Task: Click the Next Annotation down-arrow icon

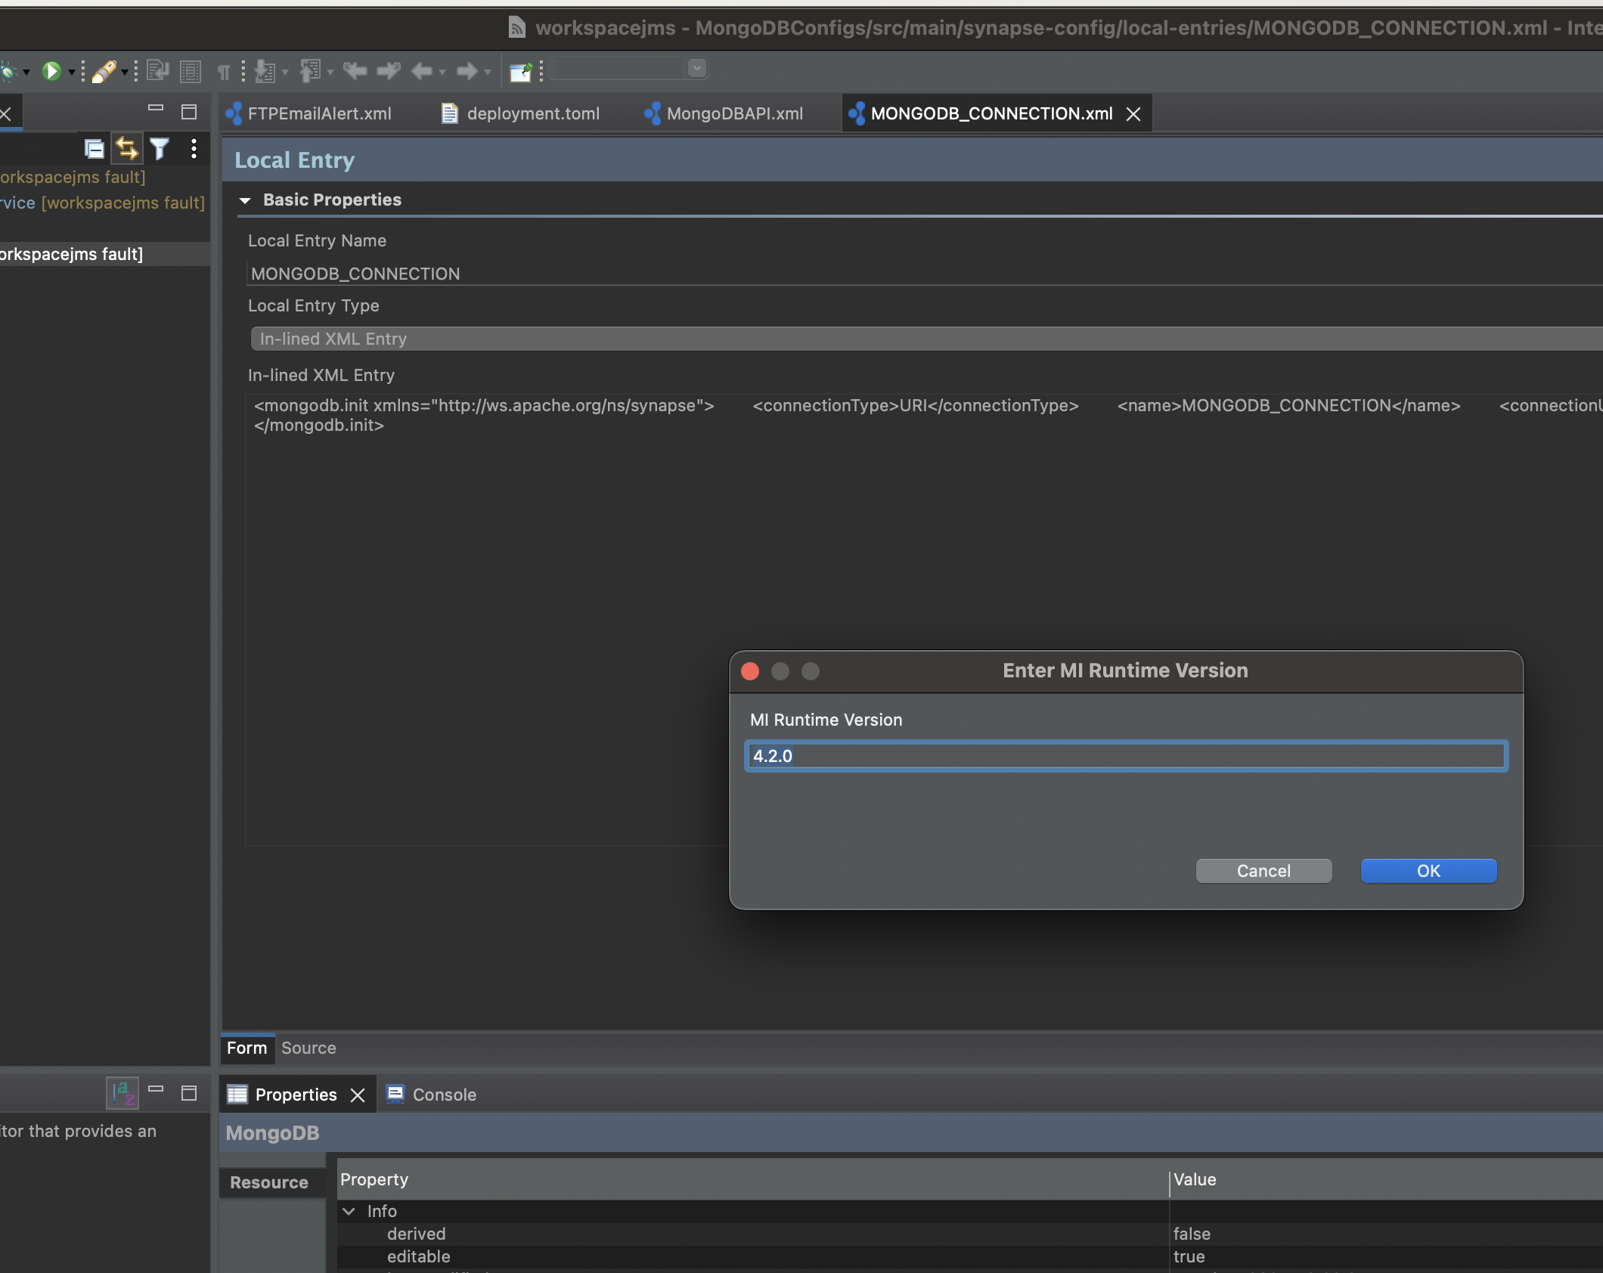Action: coord(265,71)
